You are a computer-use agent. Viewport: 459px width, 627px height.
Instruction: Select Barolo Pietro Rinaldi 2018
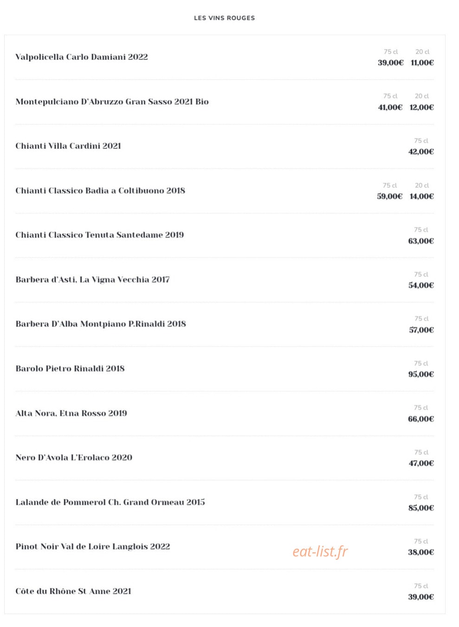70,369
